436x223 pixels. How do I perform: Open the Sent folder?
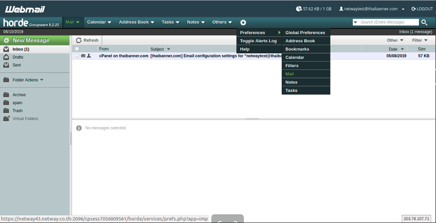17,65
